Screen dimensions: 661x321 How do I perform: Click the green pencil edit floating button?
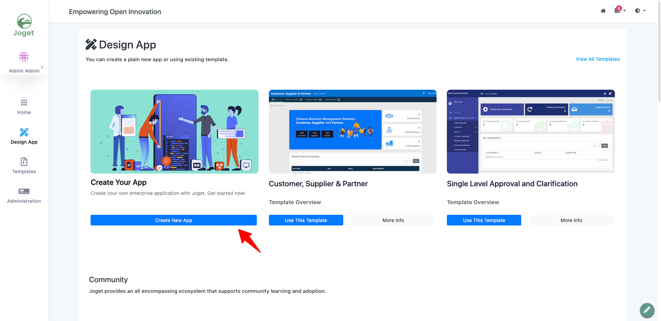click(x=647, y=310)
